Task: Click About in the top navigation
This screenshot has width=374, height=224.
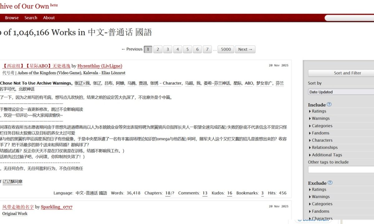Action: point(49,18)
